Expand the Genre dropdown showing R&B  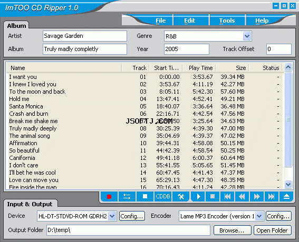247,36
